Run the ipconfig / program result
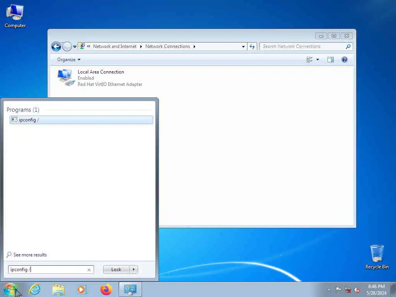The image size is (396, 297). (x=81, y=120)
